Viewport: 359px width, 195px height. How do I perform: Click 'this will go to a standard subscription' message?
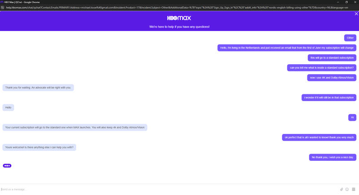pyautogui.click(x=332, y=58)
